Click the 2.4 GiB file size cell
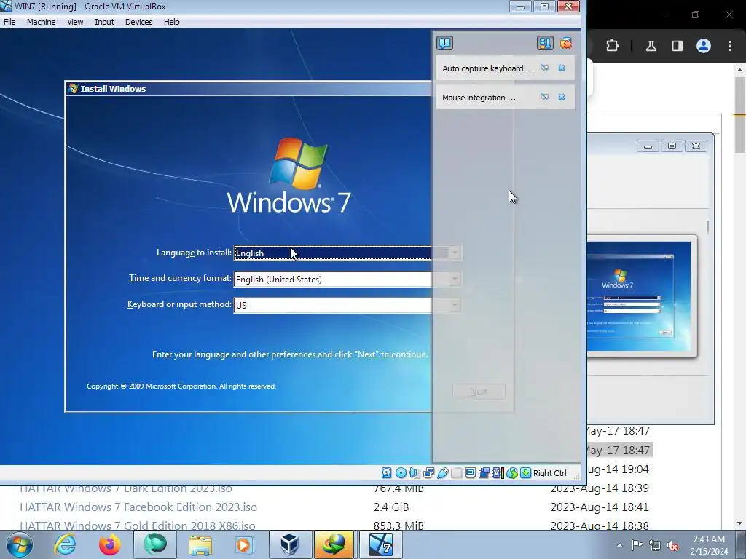The width and height of the screenshot is (746, 559). 391,507
